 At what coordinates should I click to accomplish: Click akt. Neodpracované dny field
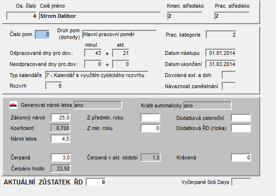[x=121, y=64]
